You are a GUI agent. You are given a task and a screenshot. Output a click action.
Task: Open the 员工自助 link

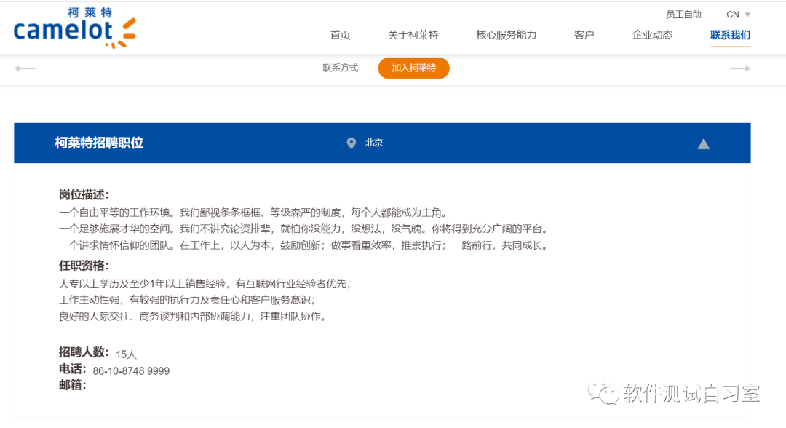[683, 14]
